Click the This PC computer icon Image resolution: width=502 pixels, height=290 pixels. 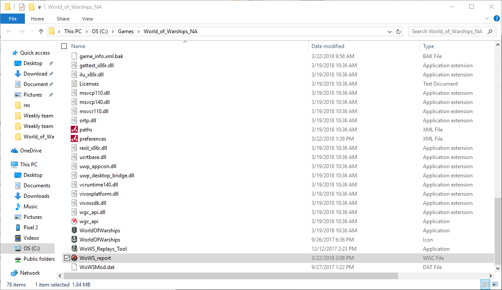tap(14, 165)
